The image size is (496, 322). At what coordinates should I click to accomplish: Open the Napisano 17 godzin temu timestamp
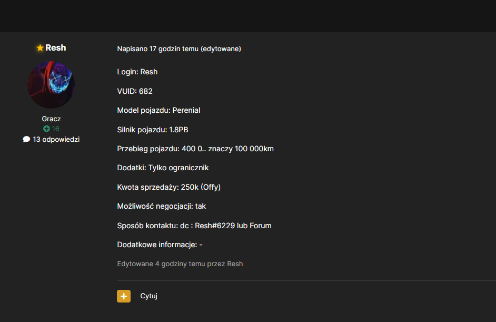(158, 49)
